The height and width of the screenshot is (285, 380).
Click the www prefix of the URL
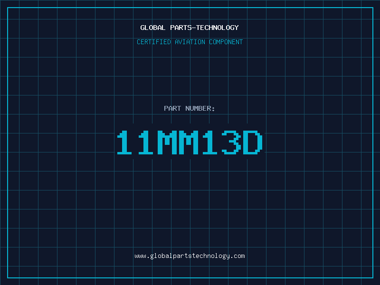pyautogui.click(x=140, y=256)
